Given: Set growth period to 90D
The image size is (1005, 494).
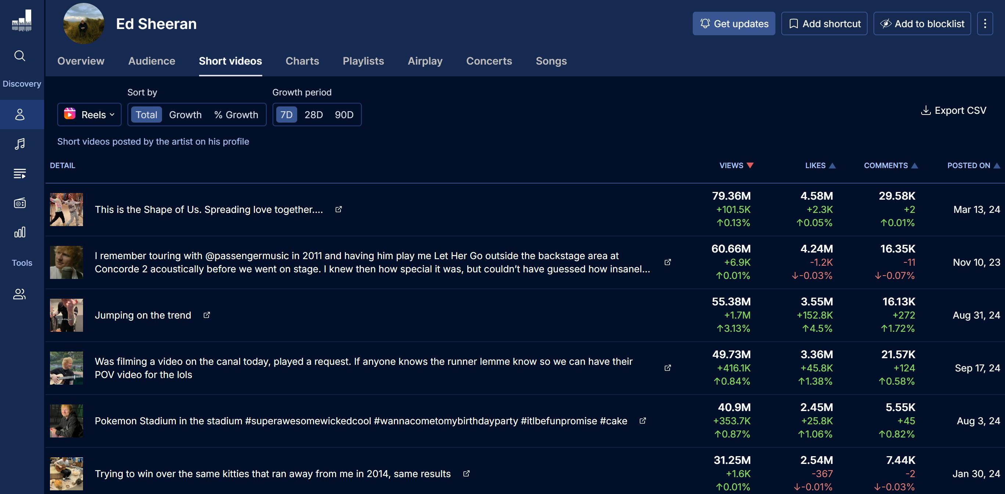Looking at the screenshot, I should (344, 115).
